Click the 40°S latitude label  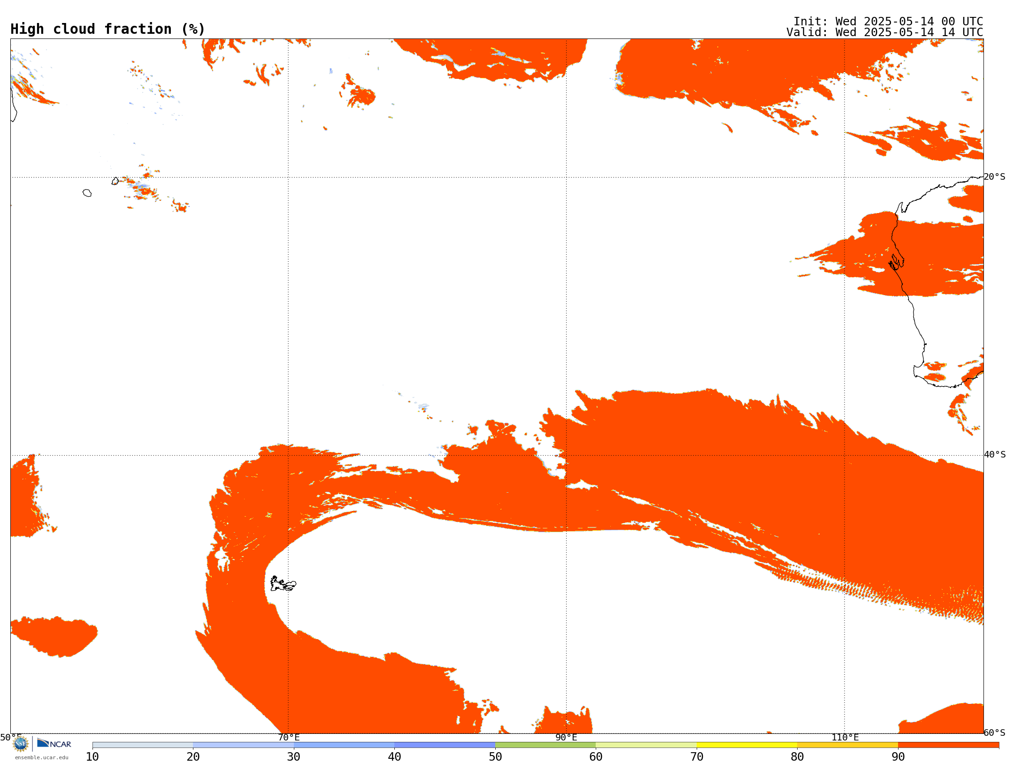click(x=995, y=455)
